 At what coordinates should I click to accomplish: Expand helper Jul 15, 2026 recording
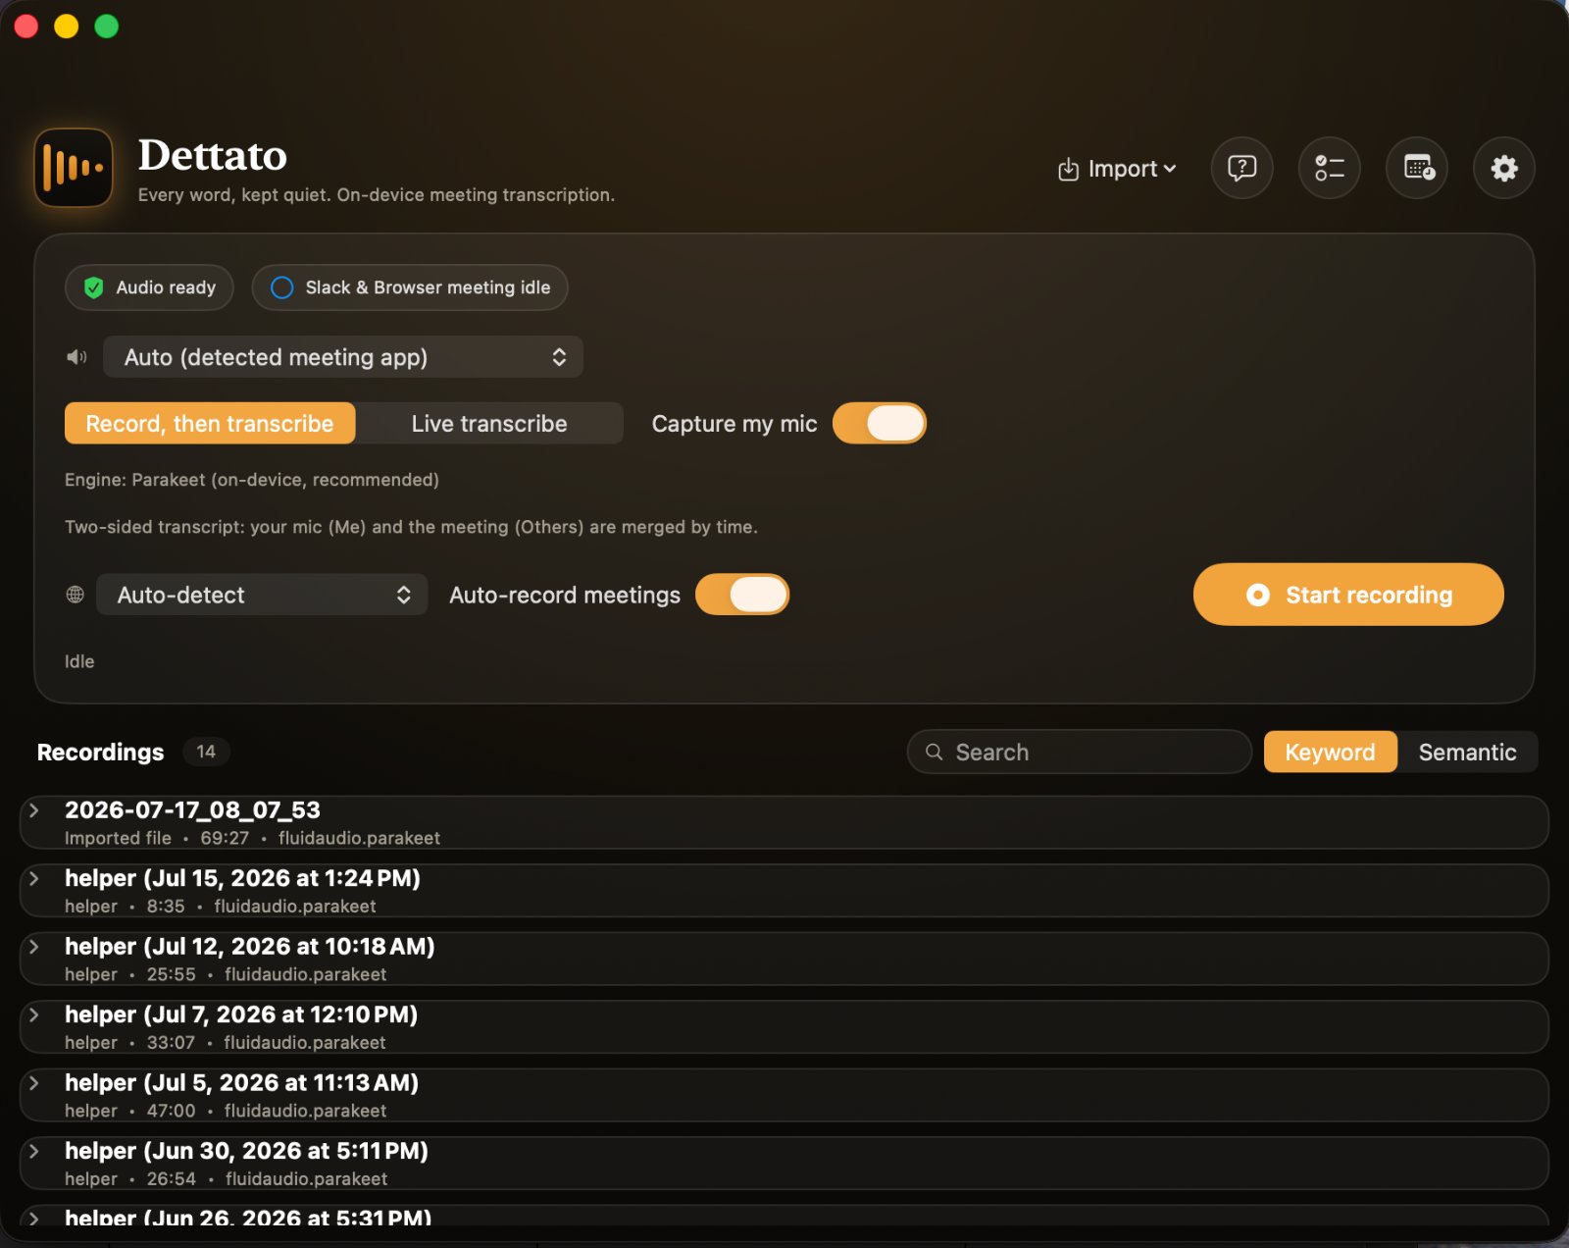[x=34, y=878]
